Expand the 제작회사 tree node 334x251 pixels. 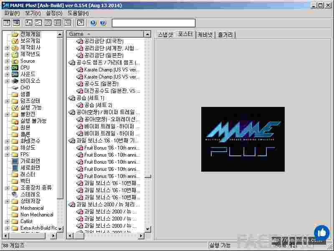[x=7, y=48]
